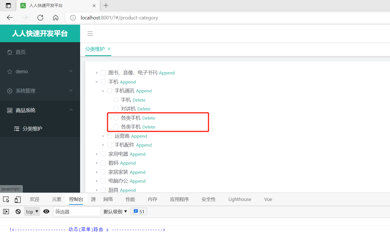
Task: Click the 商品系统 icon in sidebar
Action: click(10, 110)
